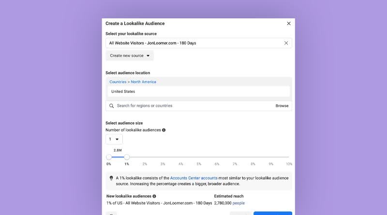Click the 0% slider start handle
387x215 pixels.
click(x=109, y=157)
